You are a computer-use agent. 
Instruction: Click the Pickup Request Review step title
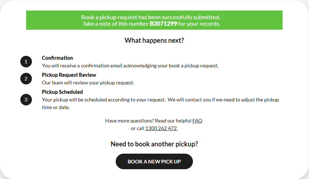[69, 75]
